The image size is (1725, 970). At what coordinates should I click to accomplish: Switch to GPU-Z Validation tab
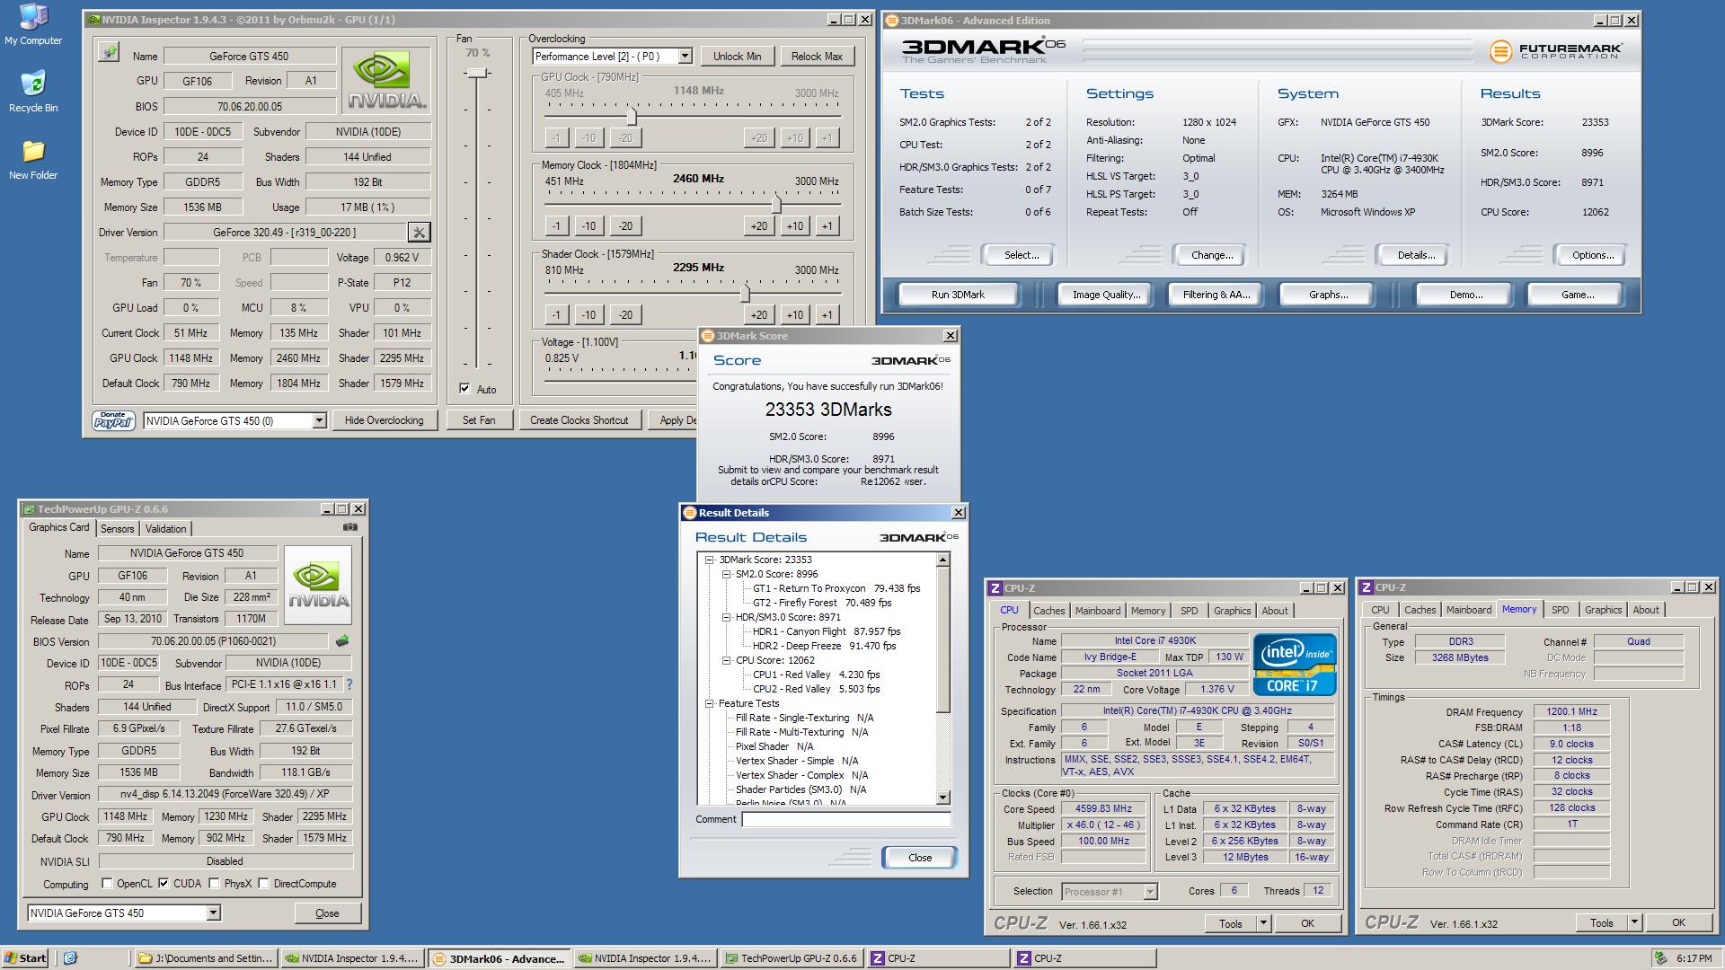(166, 529)
